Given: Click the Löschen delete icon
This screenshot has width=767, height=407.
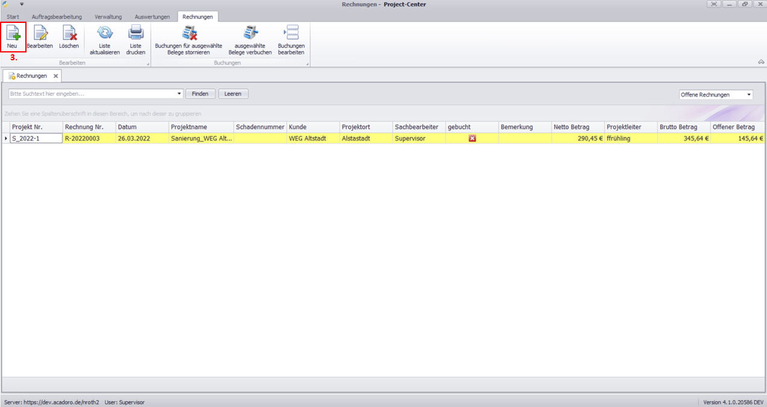Looking at the screenshot, I should [69, 33].
